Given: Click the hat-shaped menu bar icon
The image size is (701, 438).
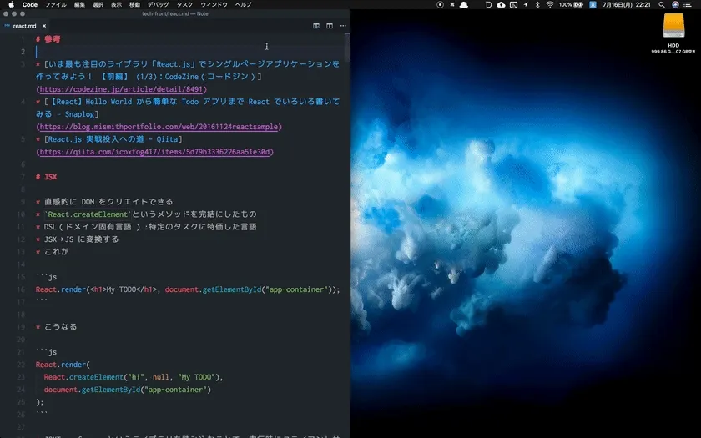Looking at the screenshot, I should point(464,4).
